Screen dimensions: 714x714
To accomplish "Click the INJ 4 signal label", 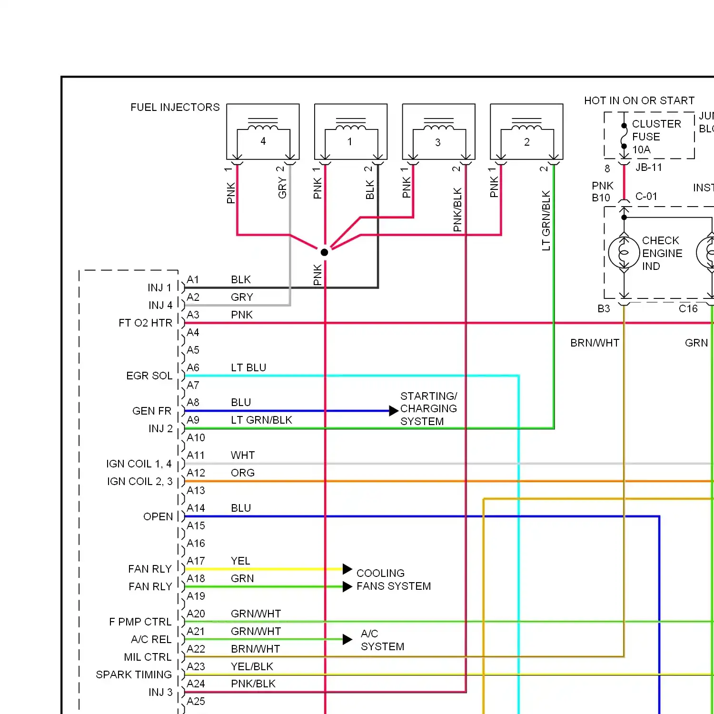I will tap(160, 305).
